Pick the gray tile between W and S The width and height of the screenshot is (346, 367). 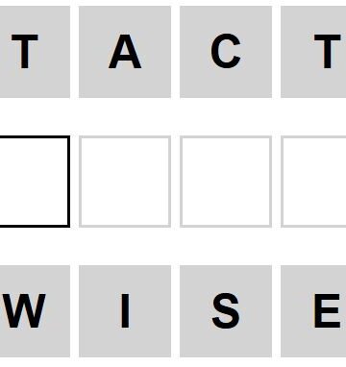(x=125, y=311)
